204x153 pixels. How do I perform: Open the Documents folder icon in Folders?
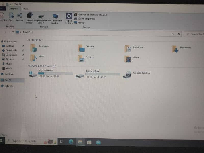click(128, 49)
